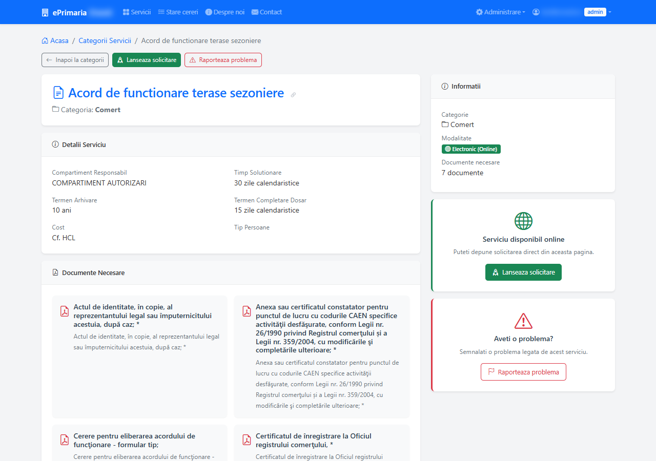
Task: Go to Despre noi page
Action: [x=225, y=12]
